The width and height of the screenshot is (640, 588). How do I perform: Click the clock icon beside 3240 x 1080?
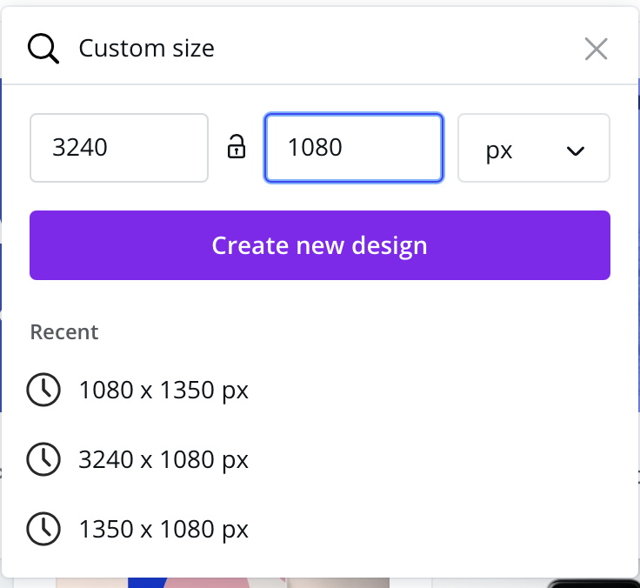[43, 459]
